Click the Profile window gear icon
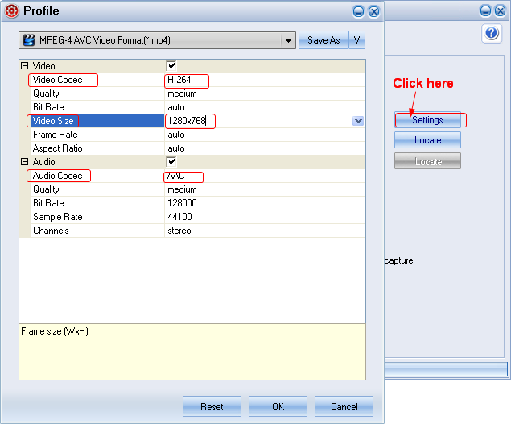Image resolution: width=511 pixels, height=424 pixels. coord(12,11)
